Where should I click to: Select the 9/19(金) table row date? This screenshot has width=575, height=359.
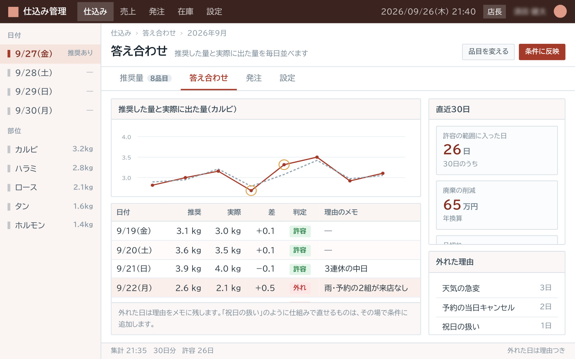tap(134, 231)
